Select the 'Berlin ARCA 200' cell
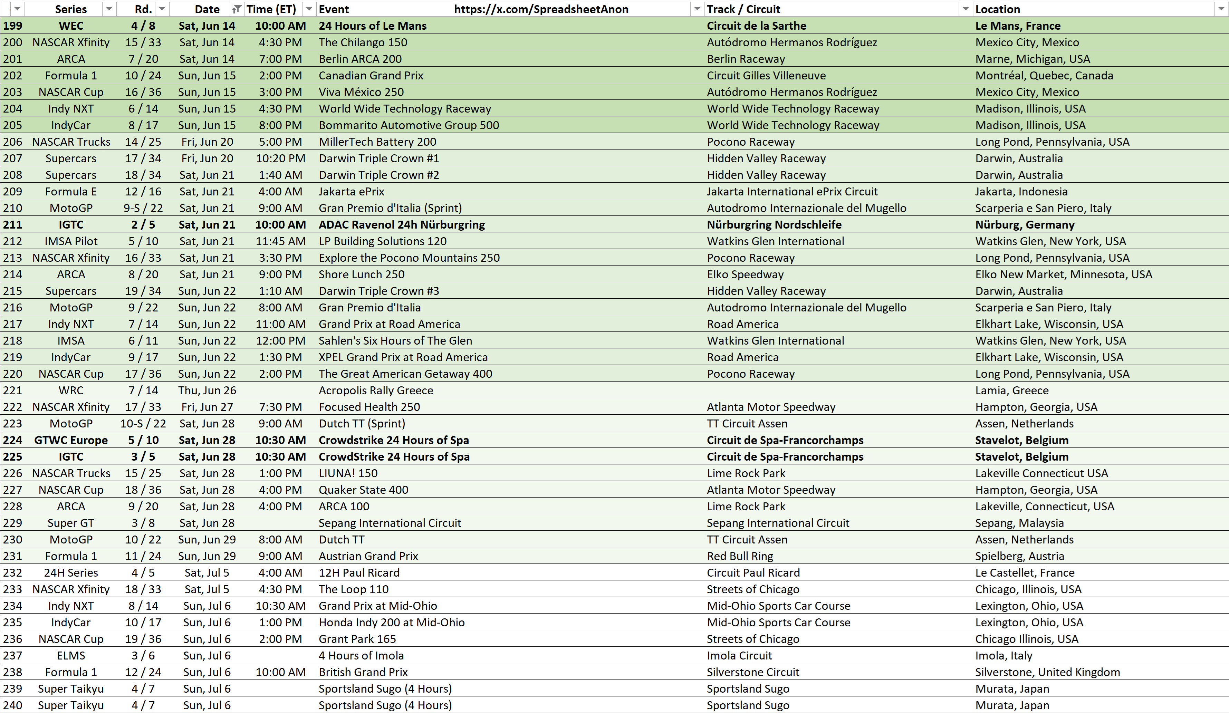Viewport: 1229px width, 713px height. [360, 59]
